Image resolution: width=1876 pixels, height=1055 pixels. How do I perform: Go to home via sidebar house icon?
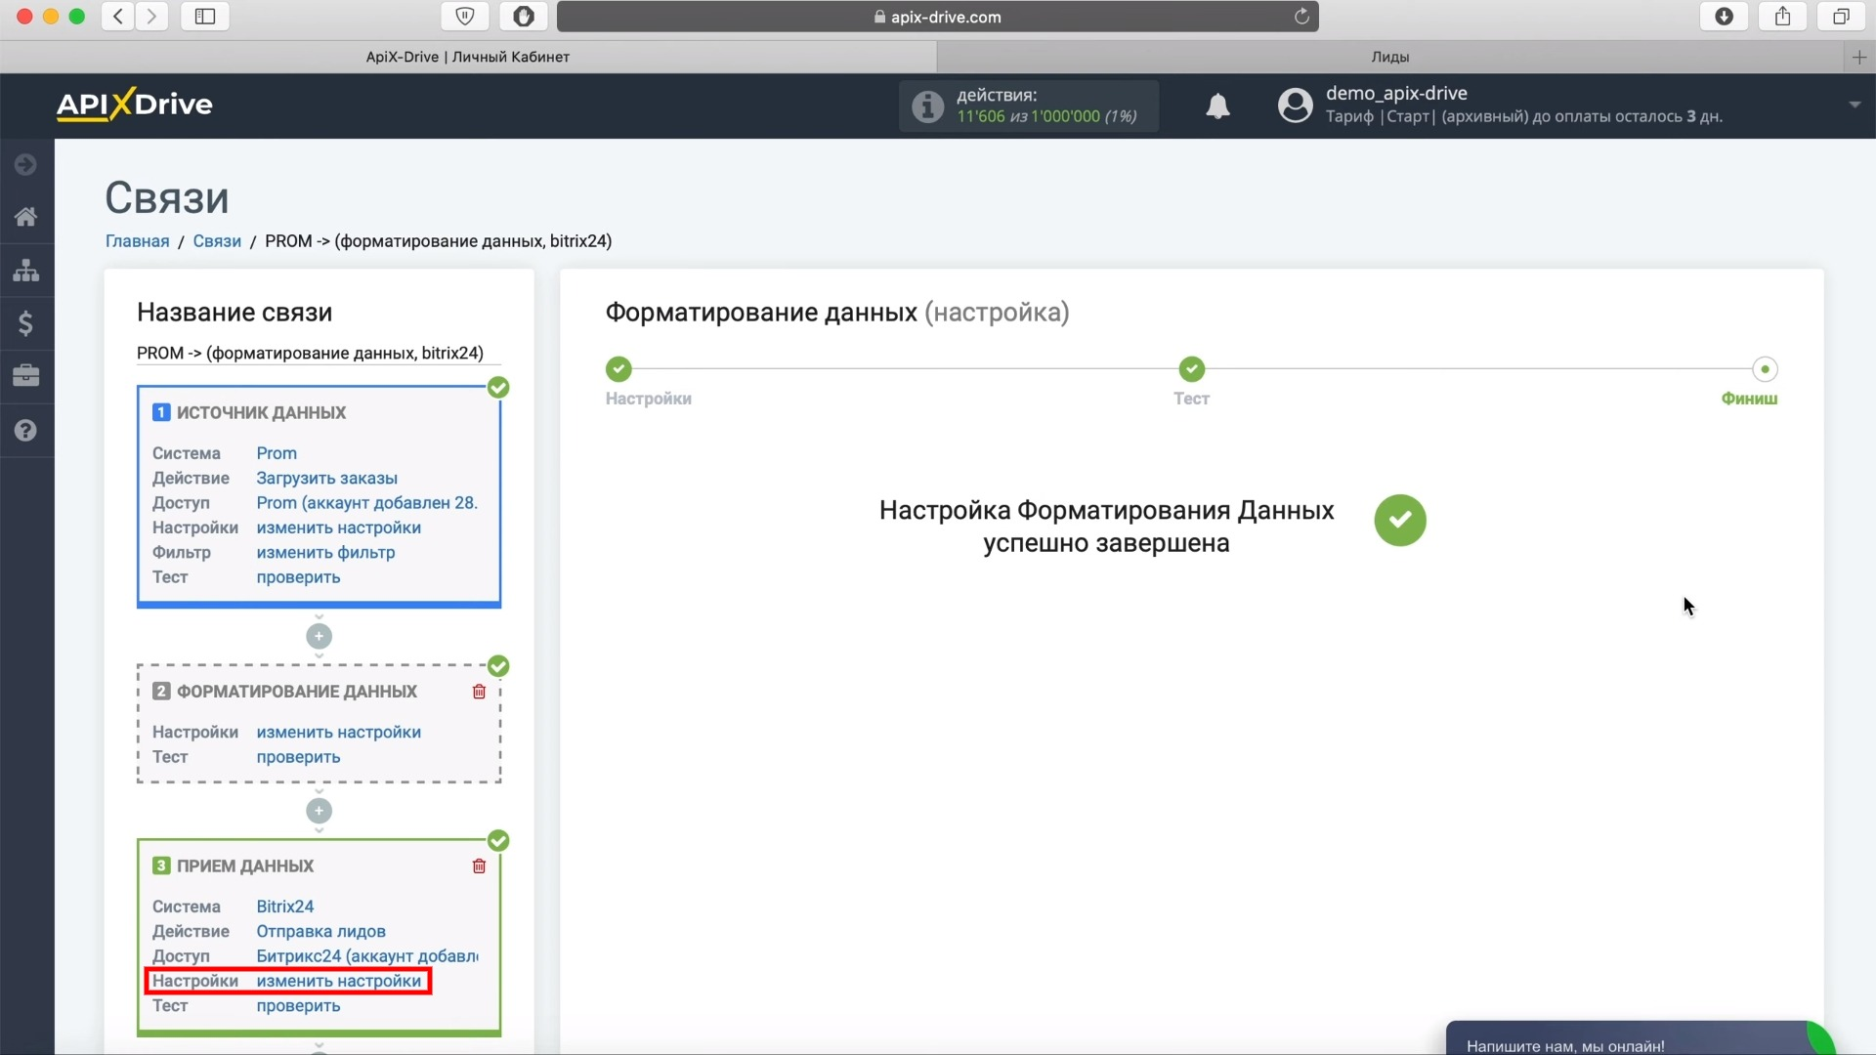coord(26,217)
